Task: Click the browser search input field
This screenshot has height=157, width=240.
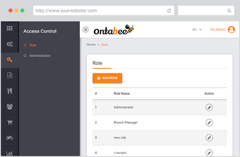Action: click(x=206, y=10)
